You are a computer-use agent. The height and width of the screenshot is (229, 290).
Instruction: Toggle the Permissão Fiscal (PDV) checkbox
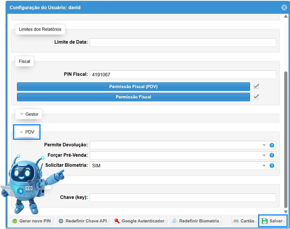point(256,86)
